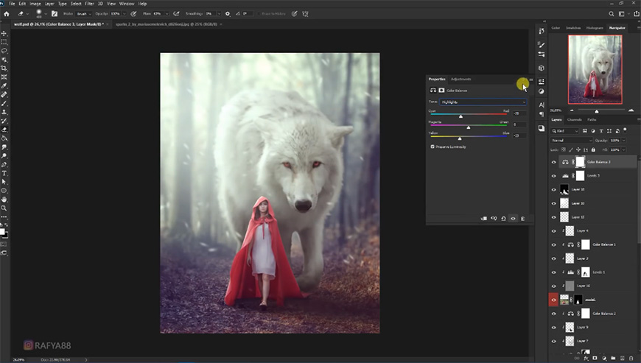Open the Tone dropdown showing Highlights
The width and height of the screenshot is (641, 363).
click(483, 102)
